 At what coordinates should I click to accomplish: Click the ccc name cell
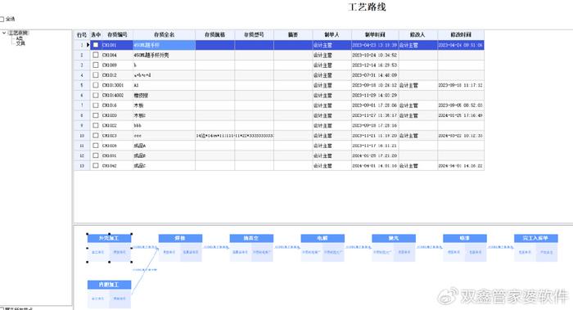click(164, 136)
